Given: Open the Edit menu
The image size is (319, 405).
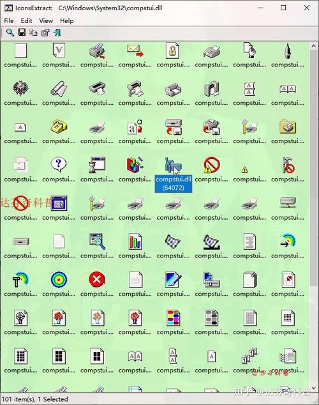Looking at the screenshot, I should click(26, 20).
